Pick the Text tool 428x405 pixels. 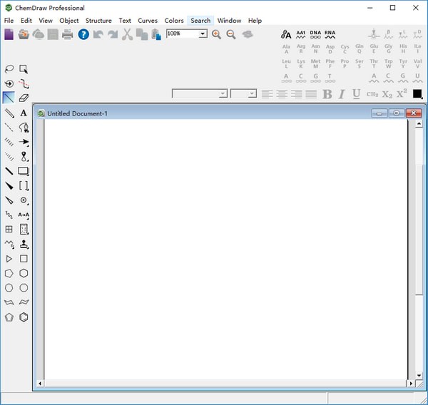(x=24, y=113)
